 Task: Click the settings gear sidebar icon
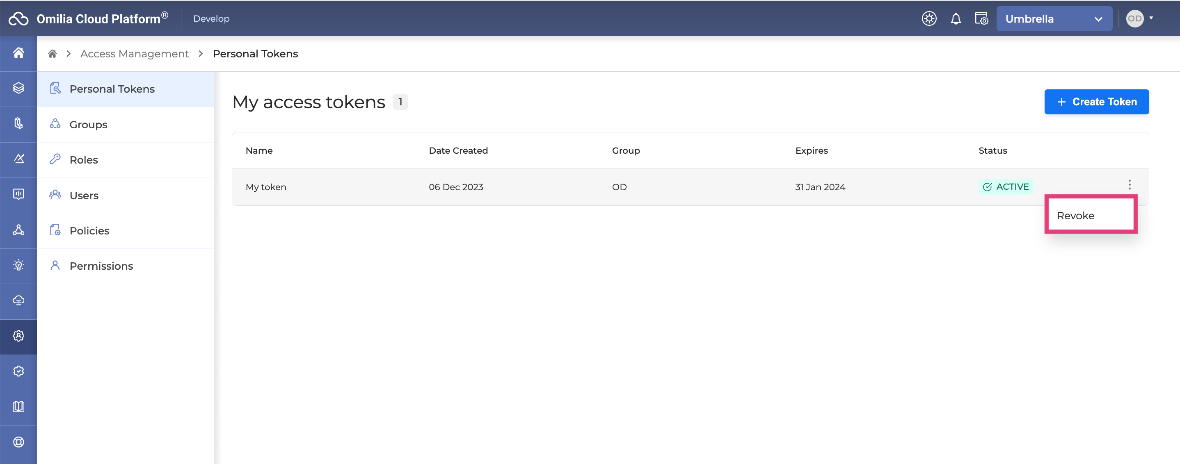point(18,336)
